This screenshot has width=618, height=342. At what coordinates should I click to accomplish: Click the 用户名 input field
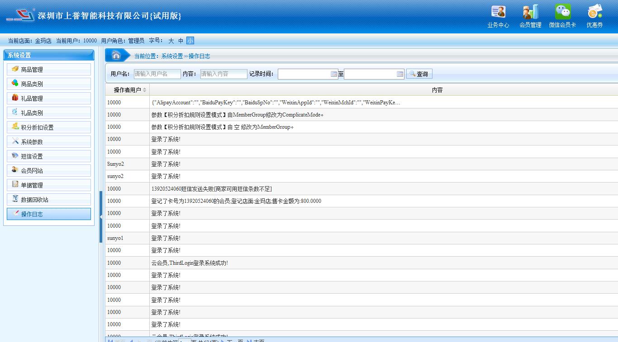[157, 74]
